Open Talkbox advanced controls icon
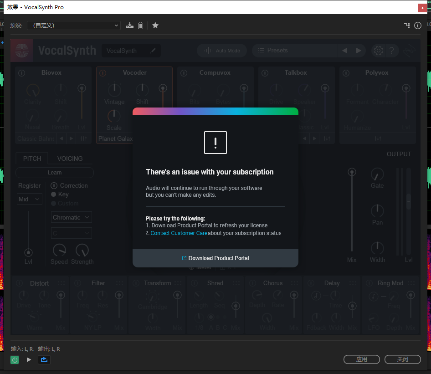 tap(327, 138)
